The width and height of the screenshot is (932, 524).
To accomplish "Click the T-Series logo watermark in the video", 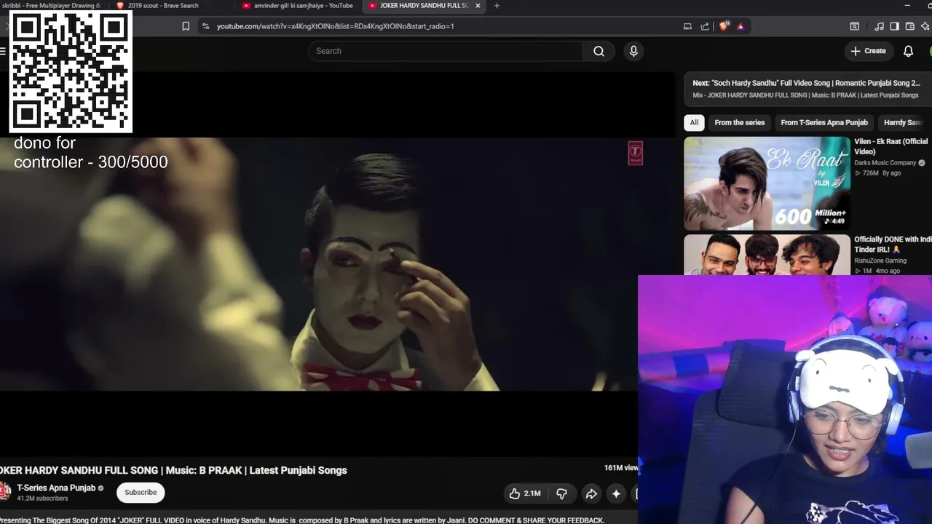I will pyautogui.click(x=636, y=153).
